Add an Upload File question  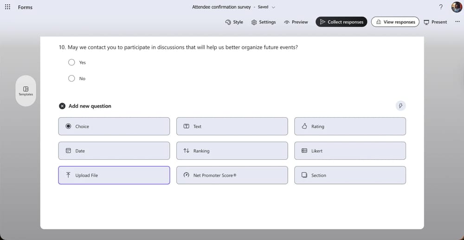tap(114, 175)
